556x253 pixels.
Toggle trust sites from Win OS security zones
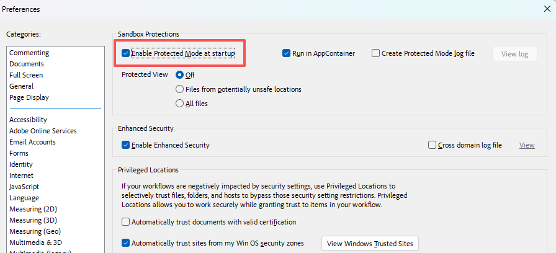(x=126, y=243)
